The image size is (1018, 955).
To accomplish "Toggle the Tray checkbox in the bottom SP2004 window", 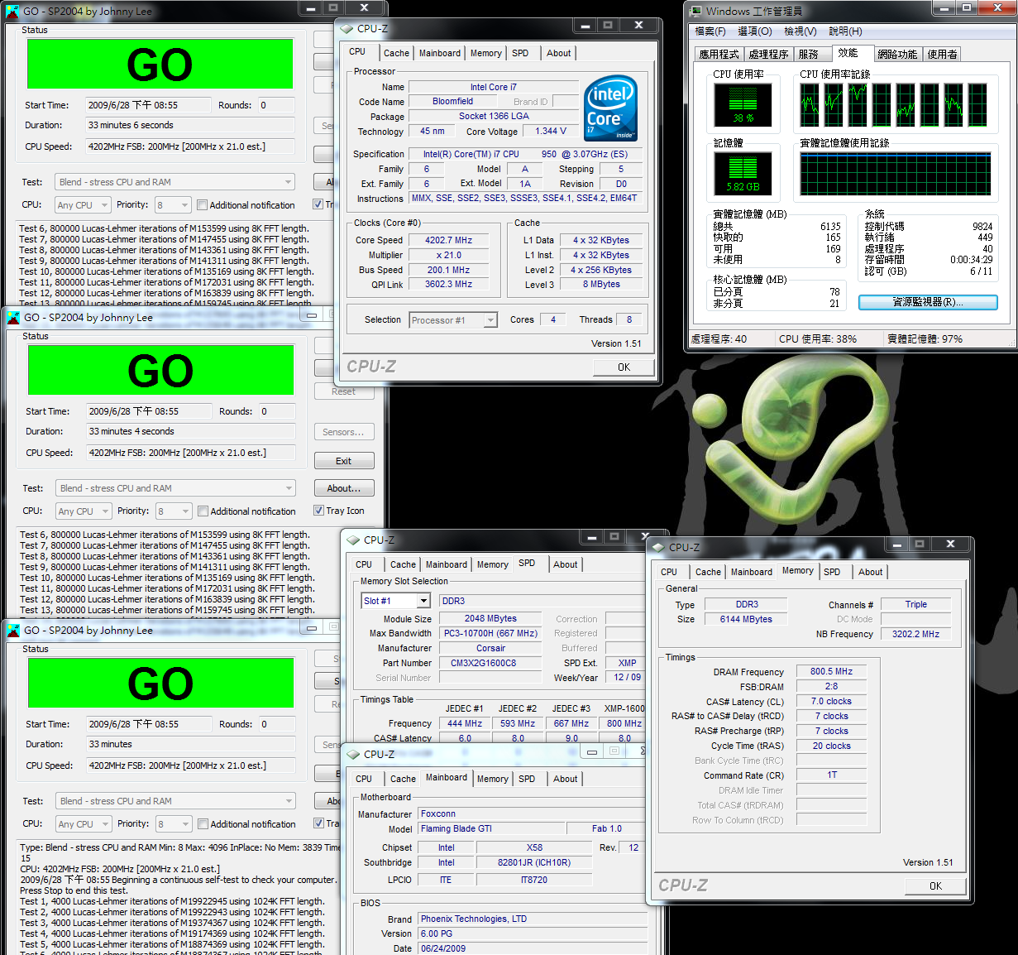I will (x=318, y=823).
